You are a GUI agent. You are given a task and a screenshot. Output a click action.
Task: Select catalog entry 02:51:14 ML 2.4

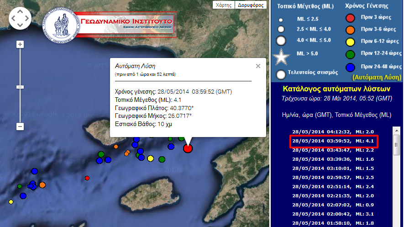pos(333,186)
